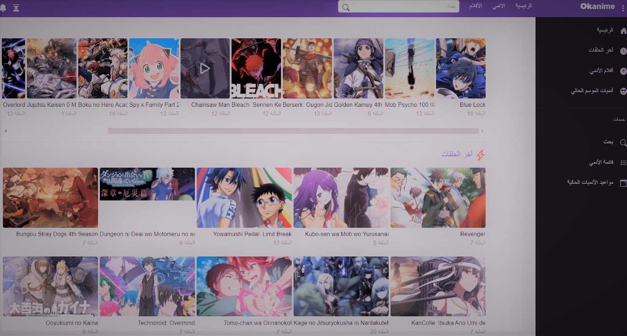Click the anime movies arrow icon in the sidebar
627x336 pixels.
[x=623, y=71]
